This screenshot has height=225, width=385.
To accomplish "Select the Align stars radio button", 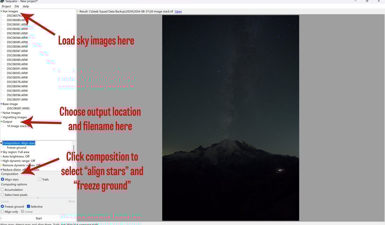I will click(x=2, y=179).
